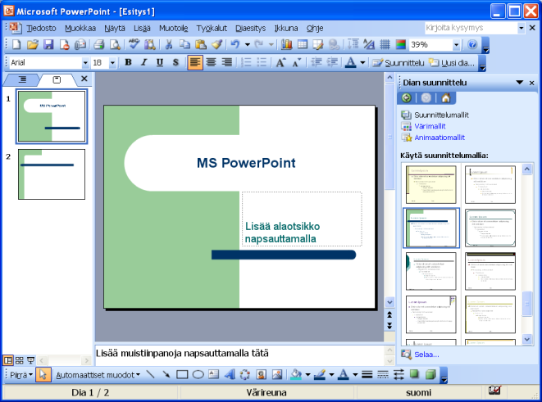
Task: Toggle bulleted list
Action: point(262,62)
